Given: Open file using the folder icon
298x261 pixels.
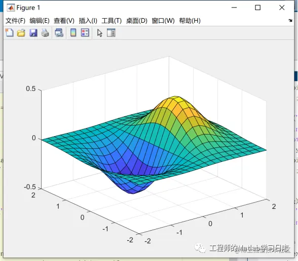Looking at the screenshot, I should 21,33.
